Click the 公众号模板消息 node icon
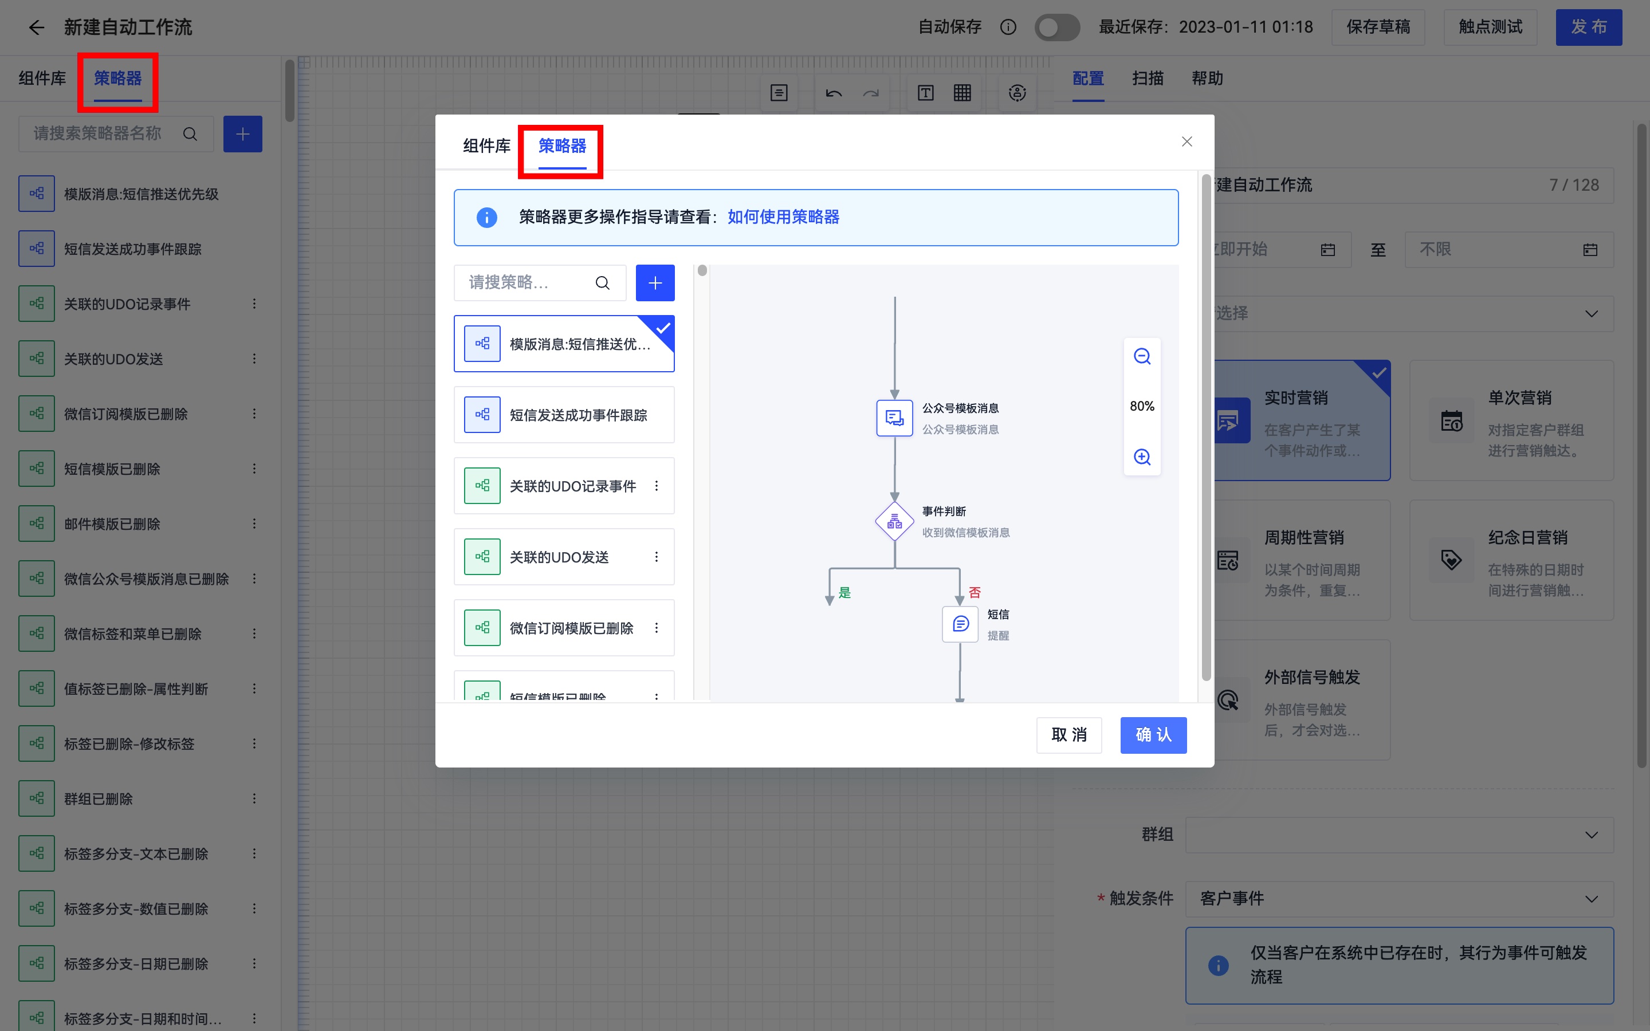Image resolution: width=1650 pixels, height=1031 pixels. coord(894,418)
